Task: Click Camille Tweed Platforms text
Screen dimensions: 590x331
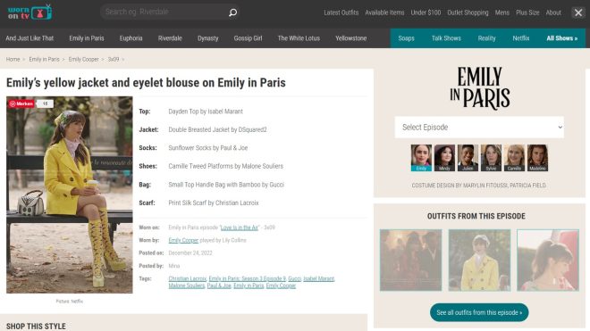Action: coord(226,166)
